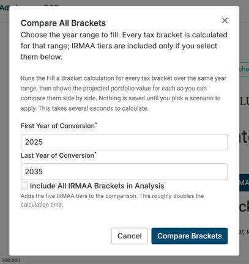Enable Include All IRMAA Brackets checkbox

click(24, 186)
